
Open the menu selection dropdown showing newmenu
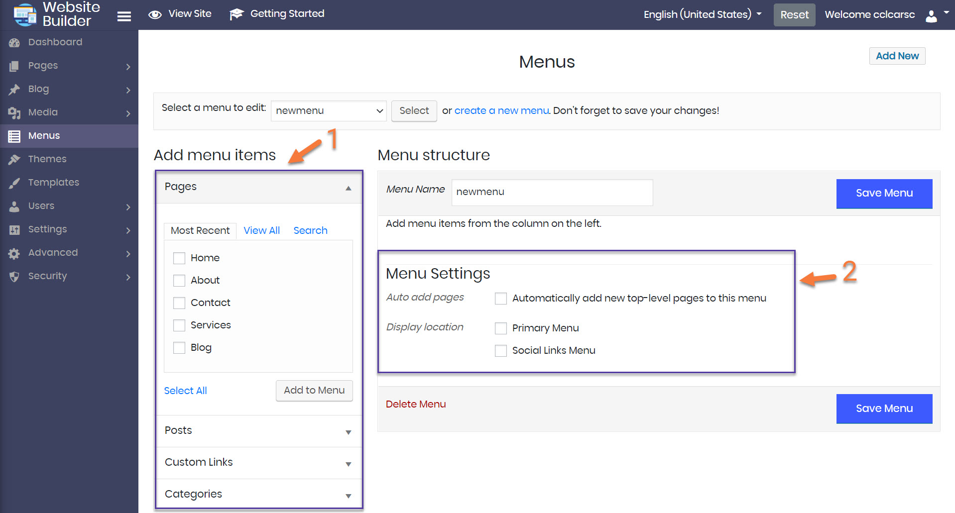click(x=329, y=111)
